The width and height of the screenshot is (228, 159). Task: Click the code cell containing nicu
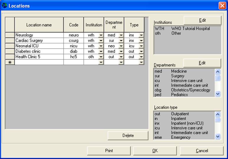74,46
